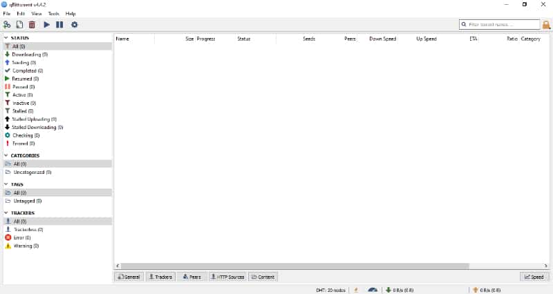Toggle alternative speed limits icon

(x=373, y=290)
